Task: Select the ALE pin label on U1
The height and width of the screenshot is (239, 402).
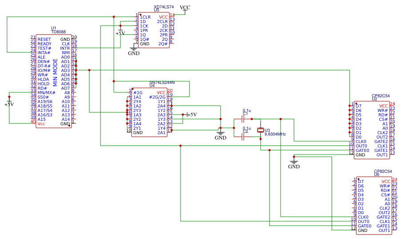Action: (41, 57)
